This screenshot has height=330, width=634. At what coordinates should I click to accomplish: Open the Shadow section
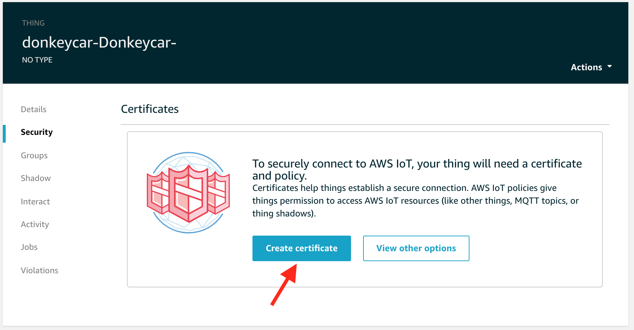pyautogui.click(x=35, y=178)
